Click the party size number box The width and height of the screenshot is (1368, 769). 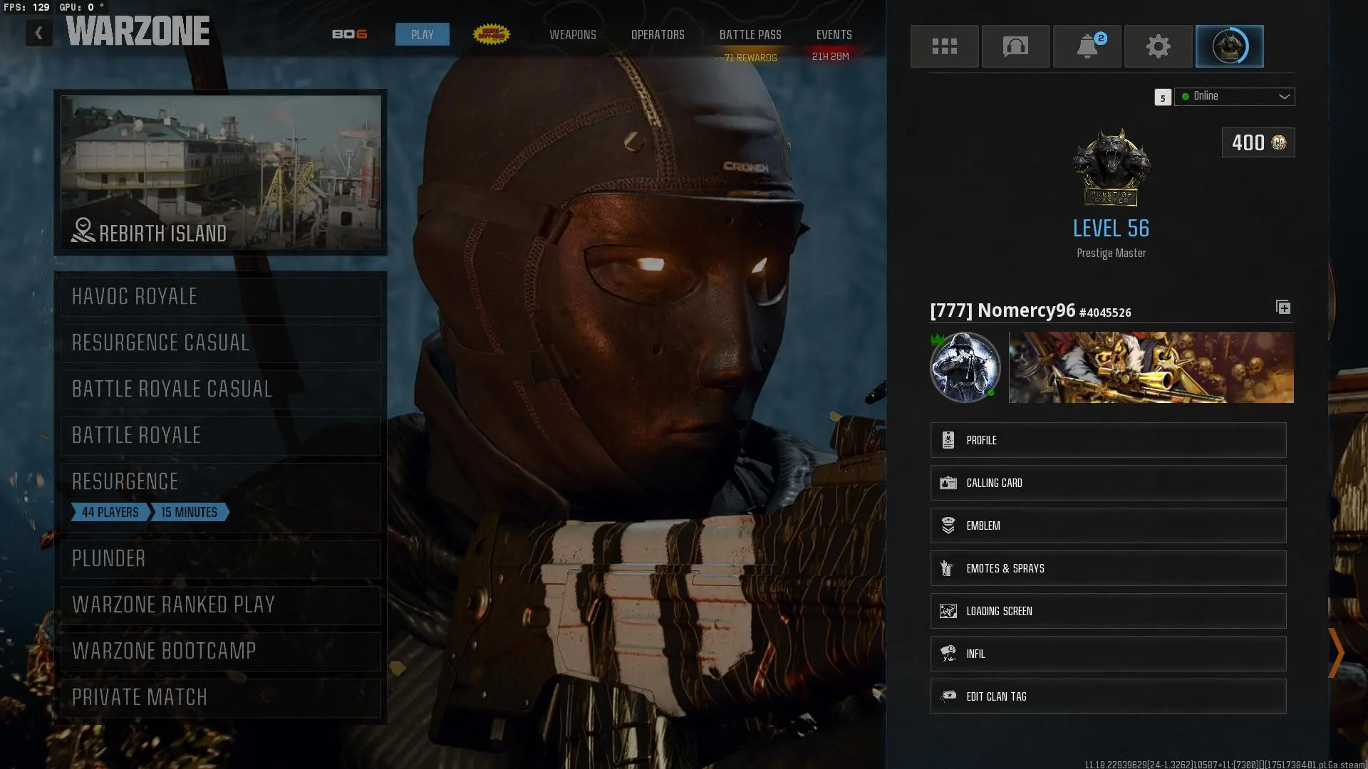click(1162, 98)
